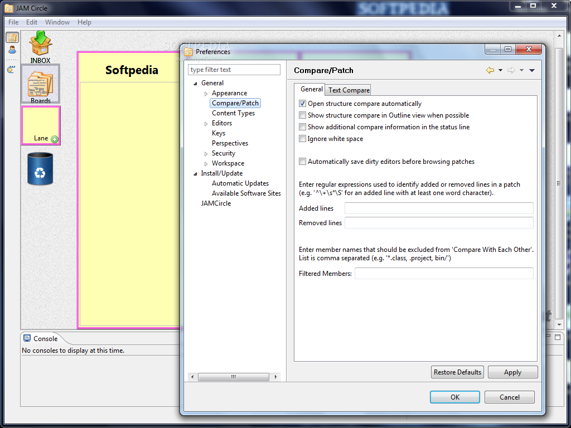Collapse the Install/Update tree node
This screenshot has width=571, height=428.
[195, 174]
